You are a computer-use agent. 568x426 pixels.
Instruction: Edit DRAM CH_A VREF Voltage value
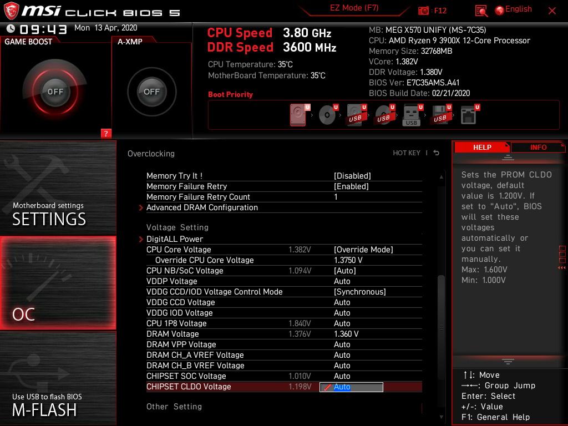(x=342, y=354)
